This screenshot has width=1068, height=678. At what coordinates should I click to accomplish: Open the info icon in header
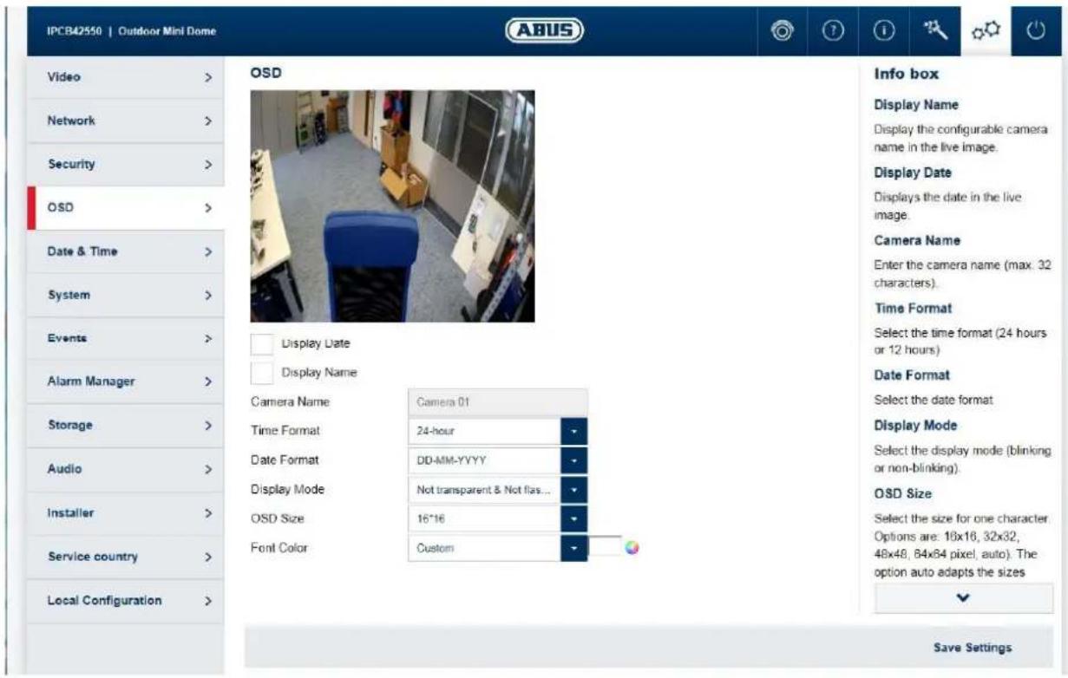click(x=884, y=32)
